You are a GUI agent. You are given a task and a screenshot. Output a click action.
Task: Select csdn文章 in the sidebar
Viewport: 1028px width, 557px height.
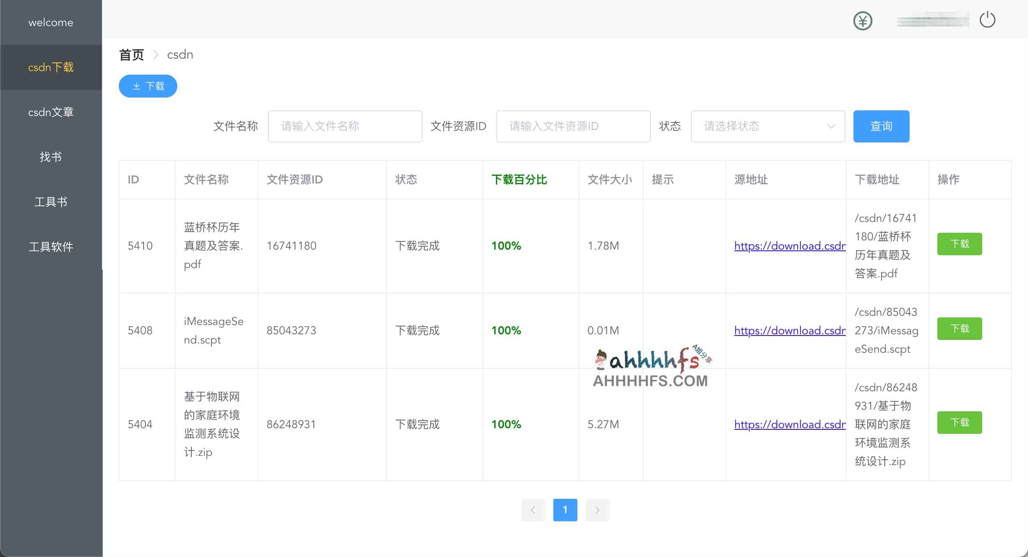(51, 112)
